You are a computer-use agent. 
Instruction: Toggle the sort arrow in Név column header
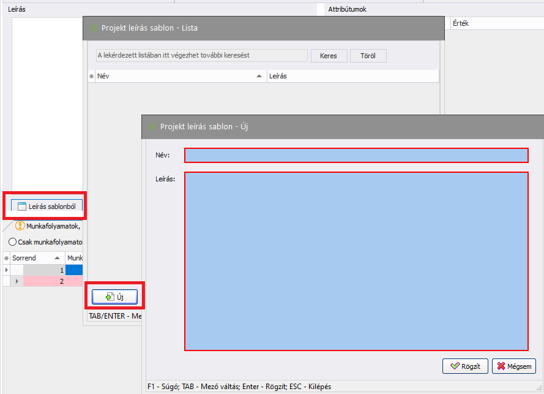(x=259, y=76)
